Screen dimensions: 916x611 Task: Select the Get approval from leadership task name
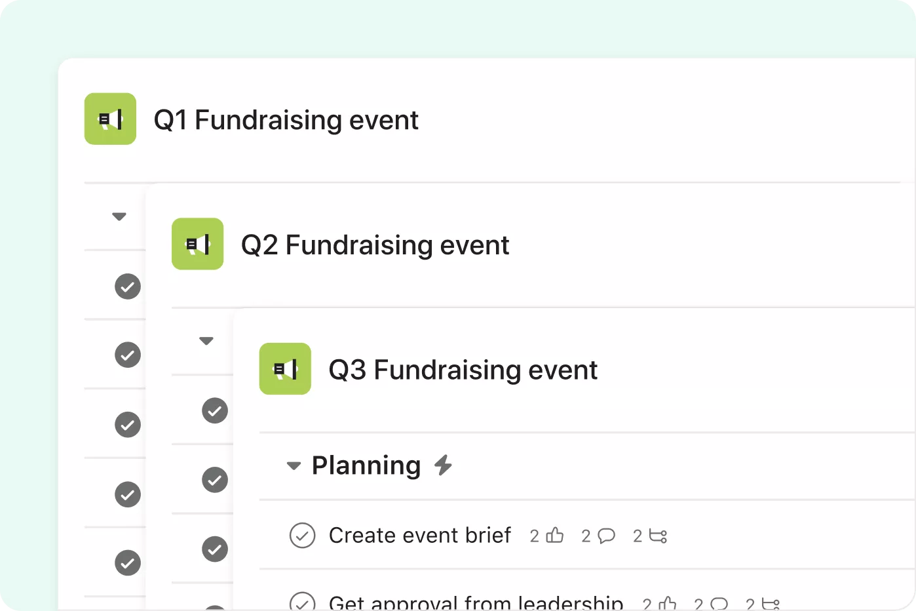pos(476,601)
